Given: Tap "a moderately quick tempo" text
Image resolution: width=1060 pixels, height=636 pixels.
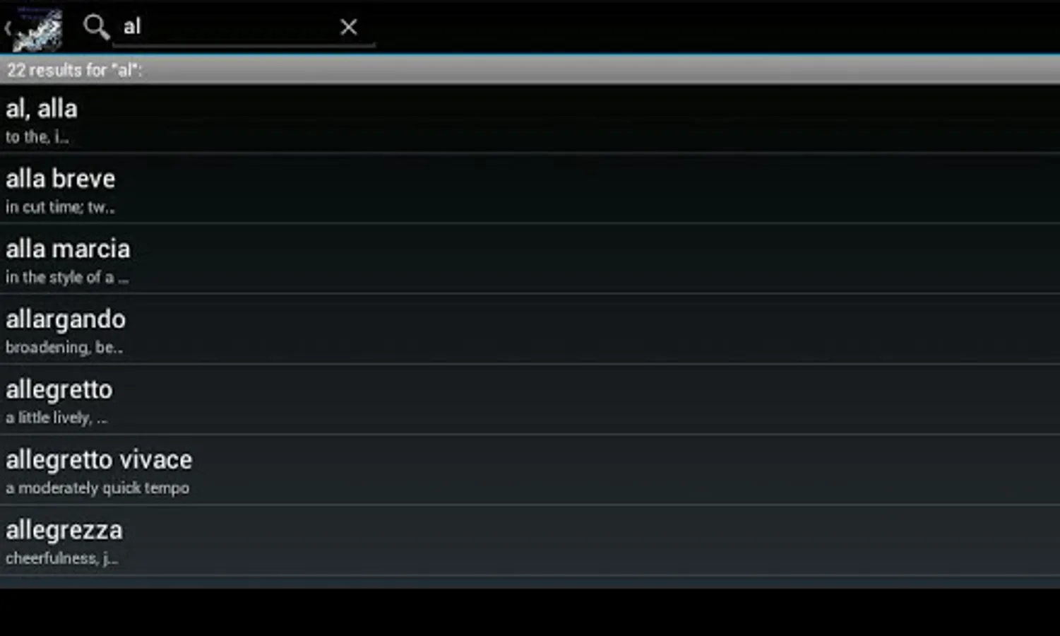Looking at the screenshot, I should (97, 488).
